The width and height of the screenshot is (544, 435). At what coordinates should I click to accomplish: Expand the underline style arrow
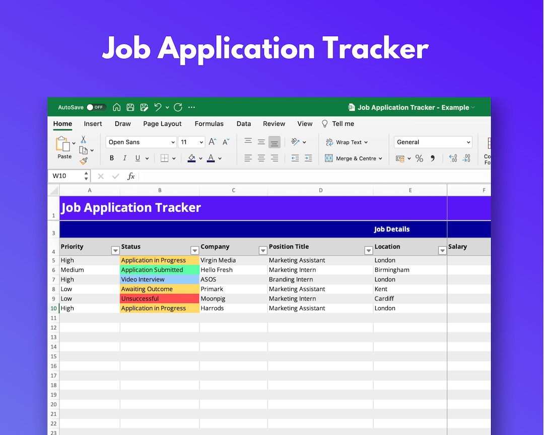(147, 159)
